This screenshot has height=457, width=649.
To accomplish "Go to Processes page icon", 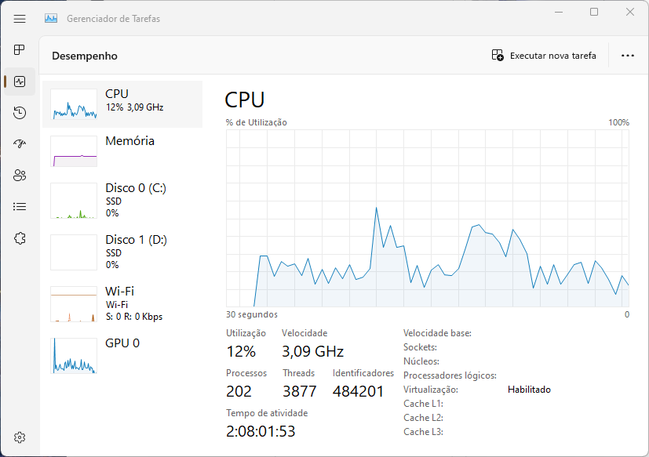I will 20,49.
